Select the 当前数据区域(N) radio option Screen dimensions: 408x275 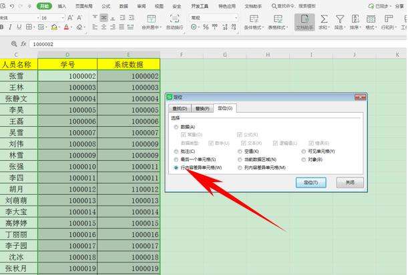tap(240, 160)
